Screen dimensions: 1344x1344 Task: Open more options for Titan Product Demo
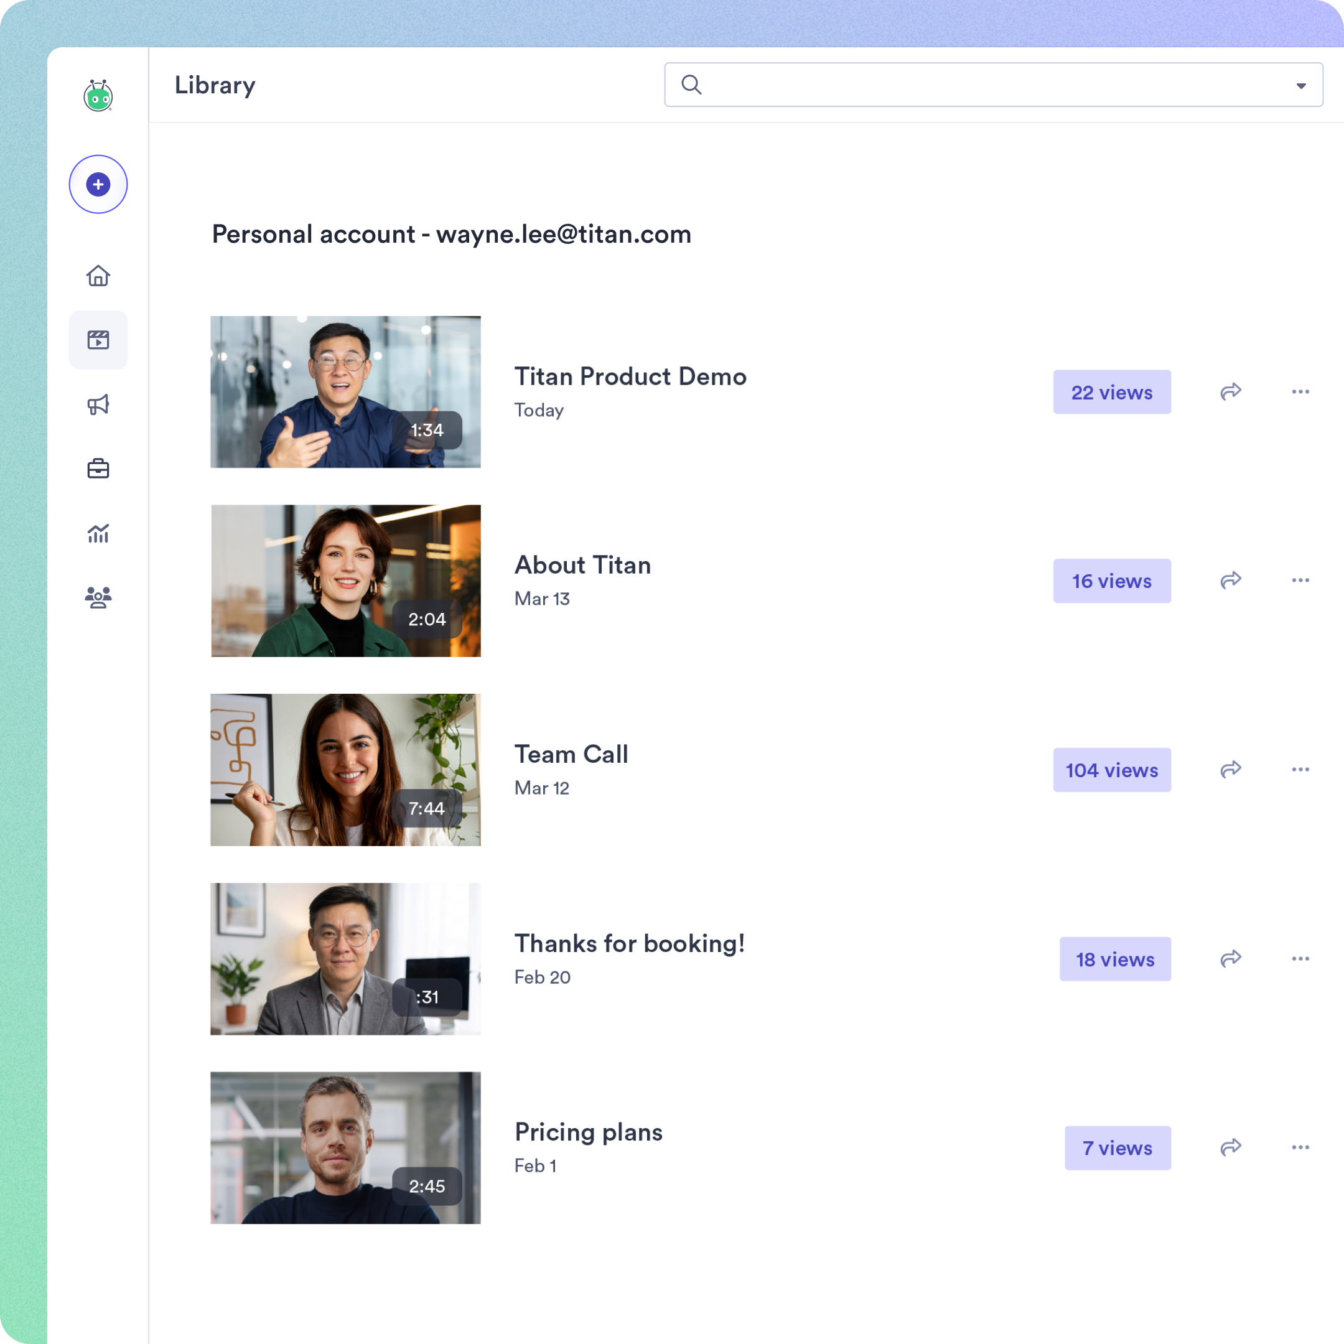point(1300,391)
